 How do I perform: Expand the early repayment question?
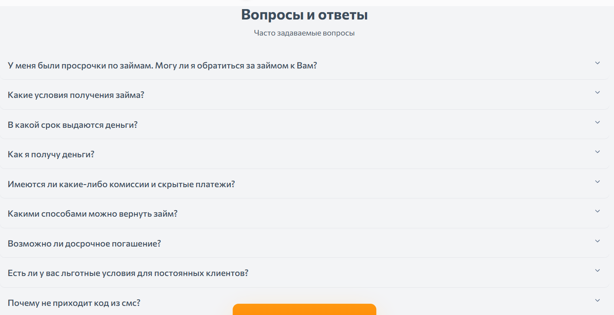[x=85, y=244]
